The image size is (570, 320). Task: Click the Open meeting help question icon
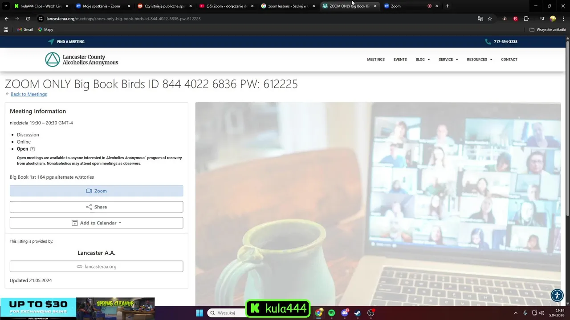click(x=33, y=149)
